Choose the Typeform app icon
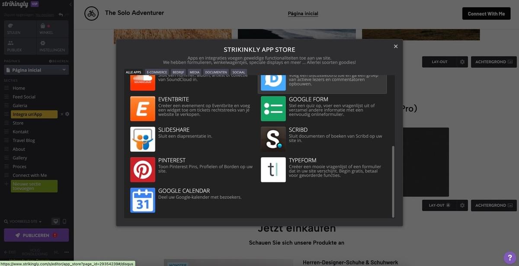Image resolution: width=519 pixels, height=266 pixels. pos(273,170)
